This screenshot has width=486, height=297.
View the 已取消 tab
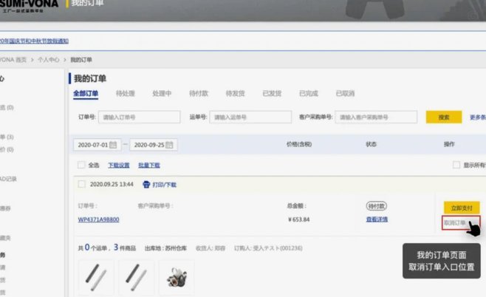(345, 93)
